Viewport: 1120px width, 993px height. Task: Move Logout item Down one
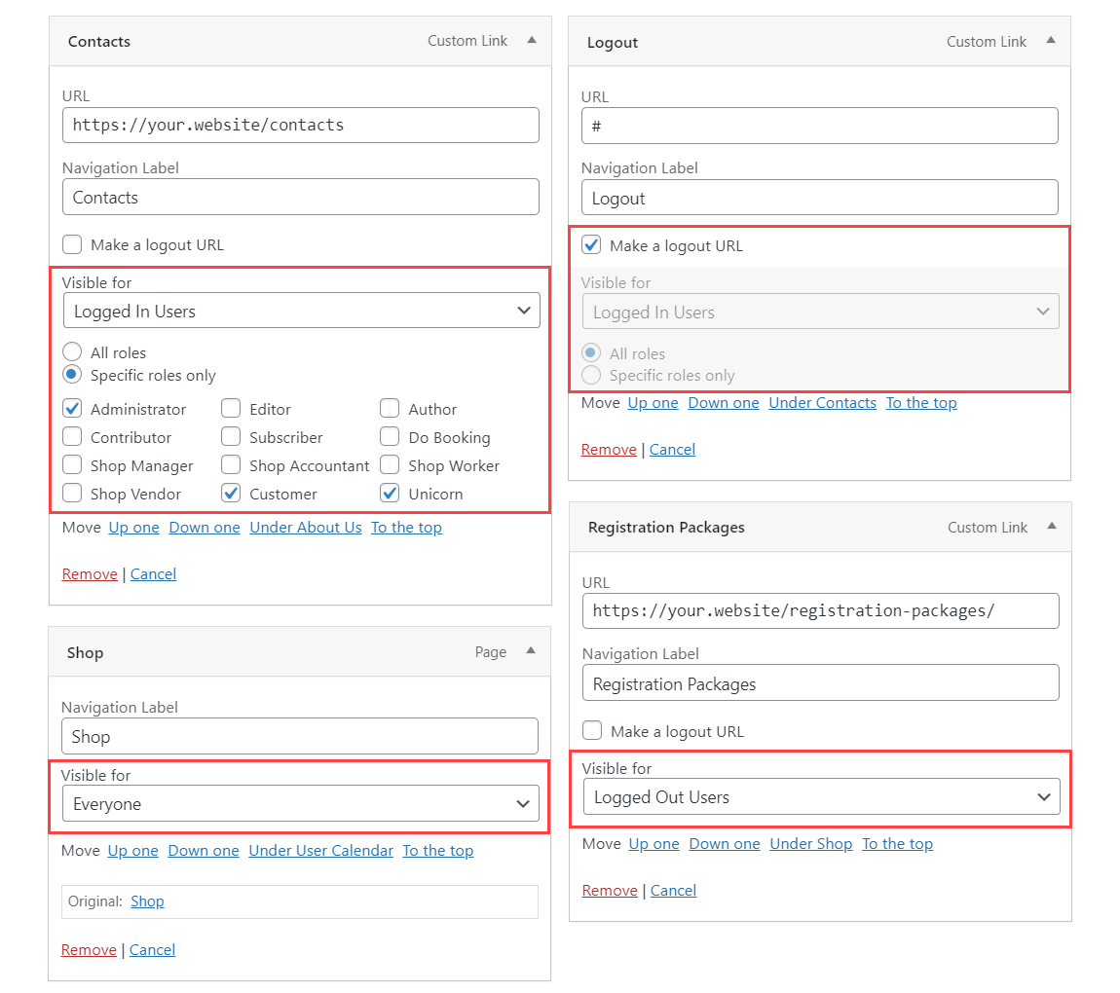(724, 403)
